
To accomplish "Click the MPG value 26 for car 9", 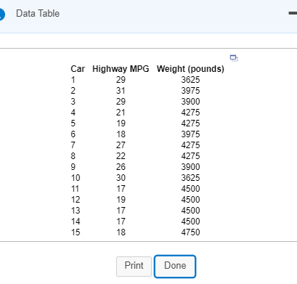I will [x=121, y=167].
